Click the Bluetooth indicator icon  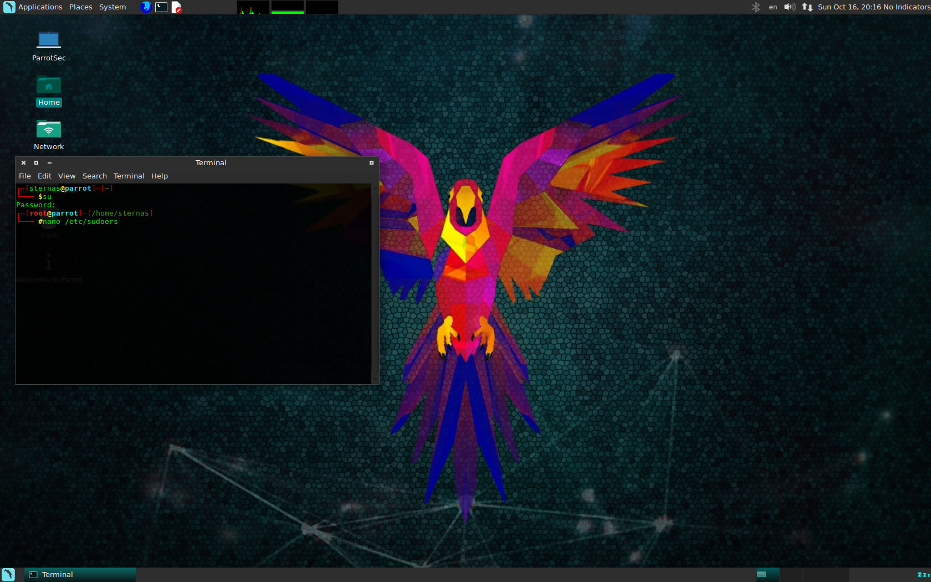pos(756,7)
